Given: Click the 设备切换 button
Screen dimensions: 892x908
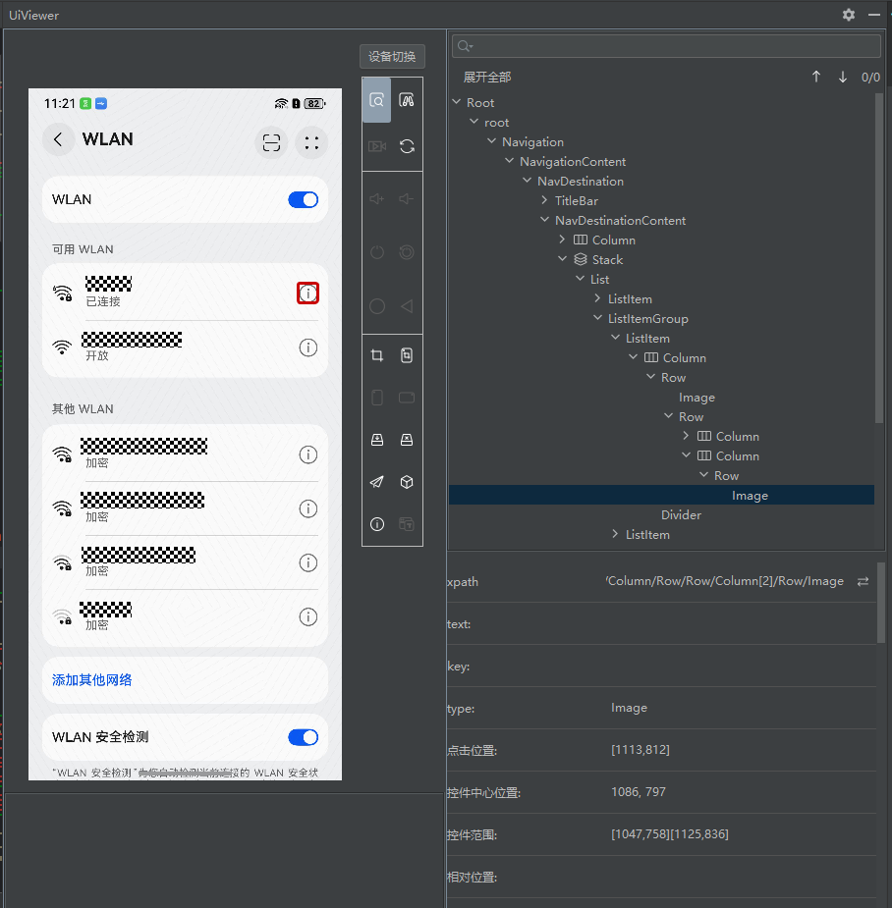Looking at the screenshot, I should coord(392,56).
